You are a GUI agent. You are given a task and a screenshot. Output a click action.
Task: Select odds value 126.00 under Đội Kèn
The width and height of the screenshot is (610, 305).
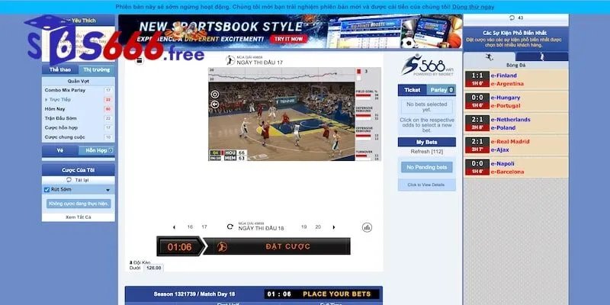pos(154,268)
